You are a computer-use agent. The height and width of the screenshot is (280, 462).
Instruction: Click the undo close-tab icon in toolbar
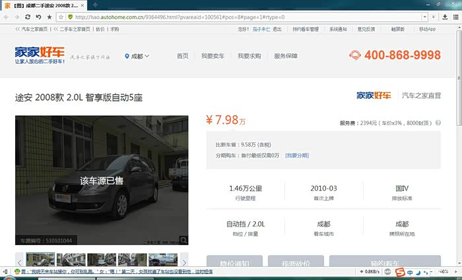click(x=38, y=16)
